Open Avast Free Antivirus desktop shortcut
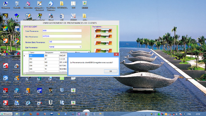206x116 pixels. click(17, 79)
